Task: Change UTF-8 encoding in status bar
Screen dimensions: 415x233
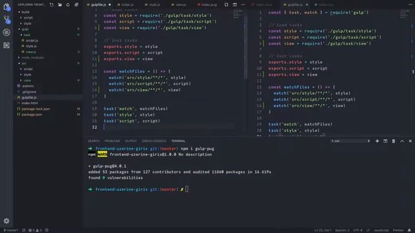Action: 357,230
